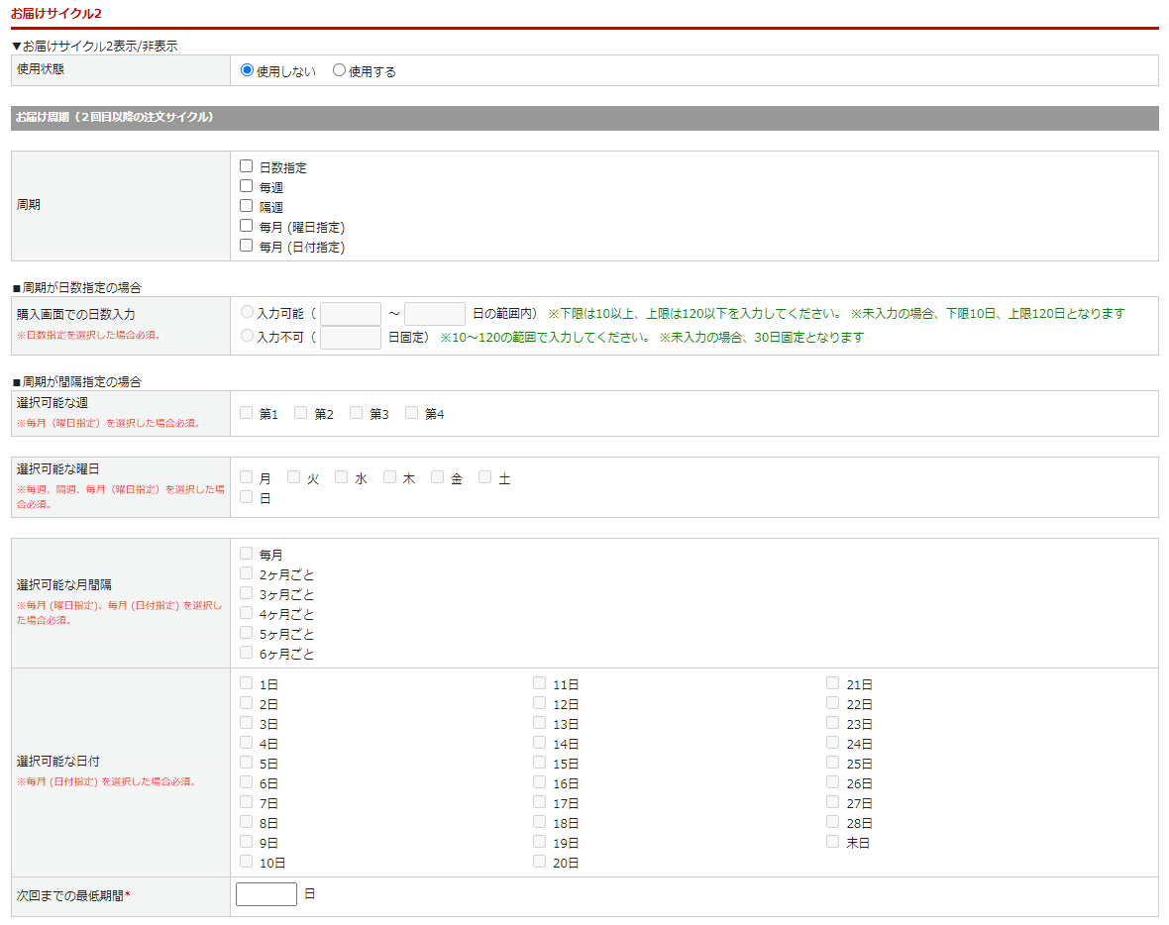Click the lower limit days input field
Viewport: 1169px width, 925px height.
pyautogui.click(x=351, y=314)
